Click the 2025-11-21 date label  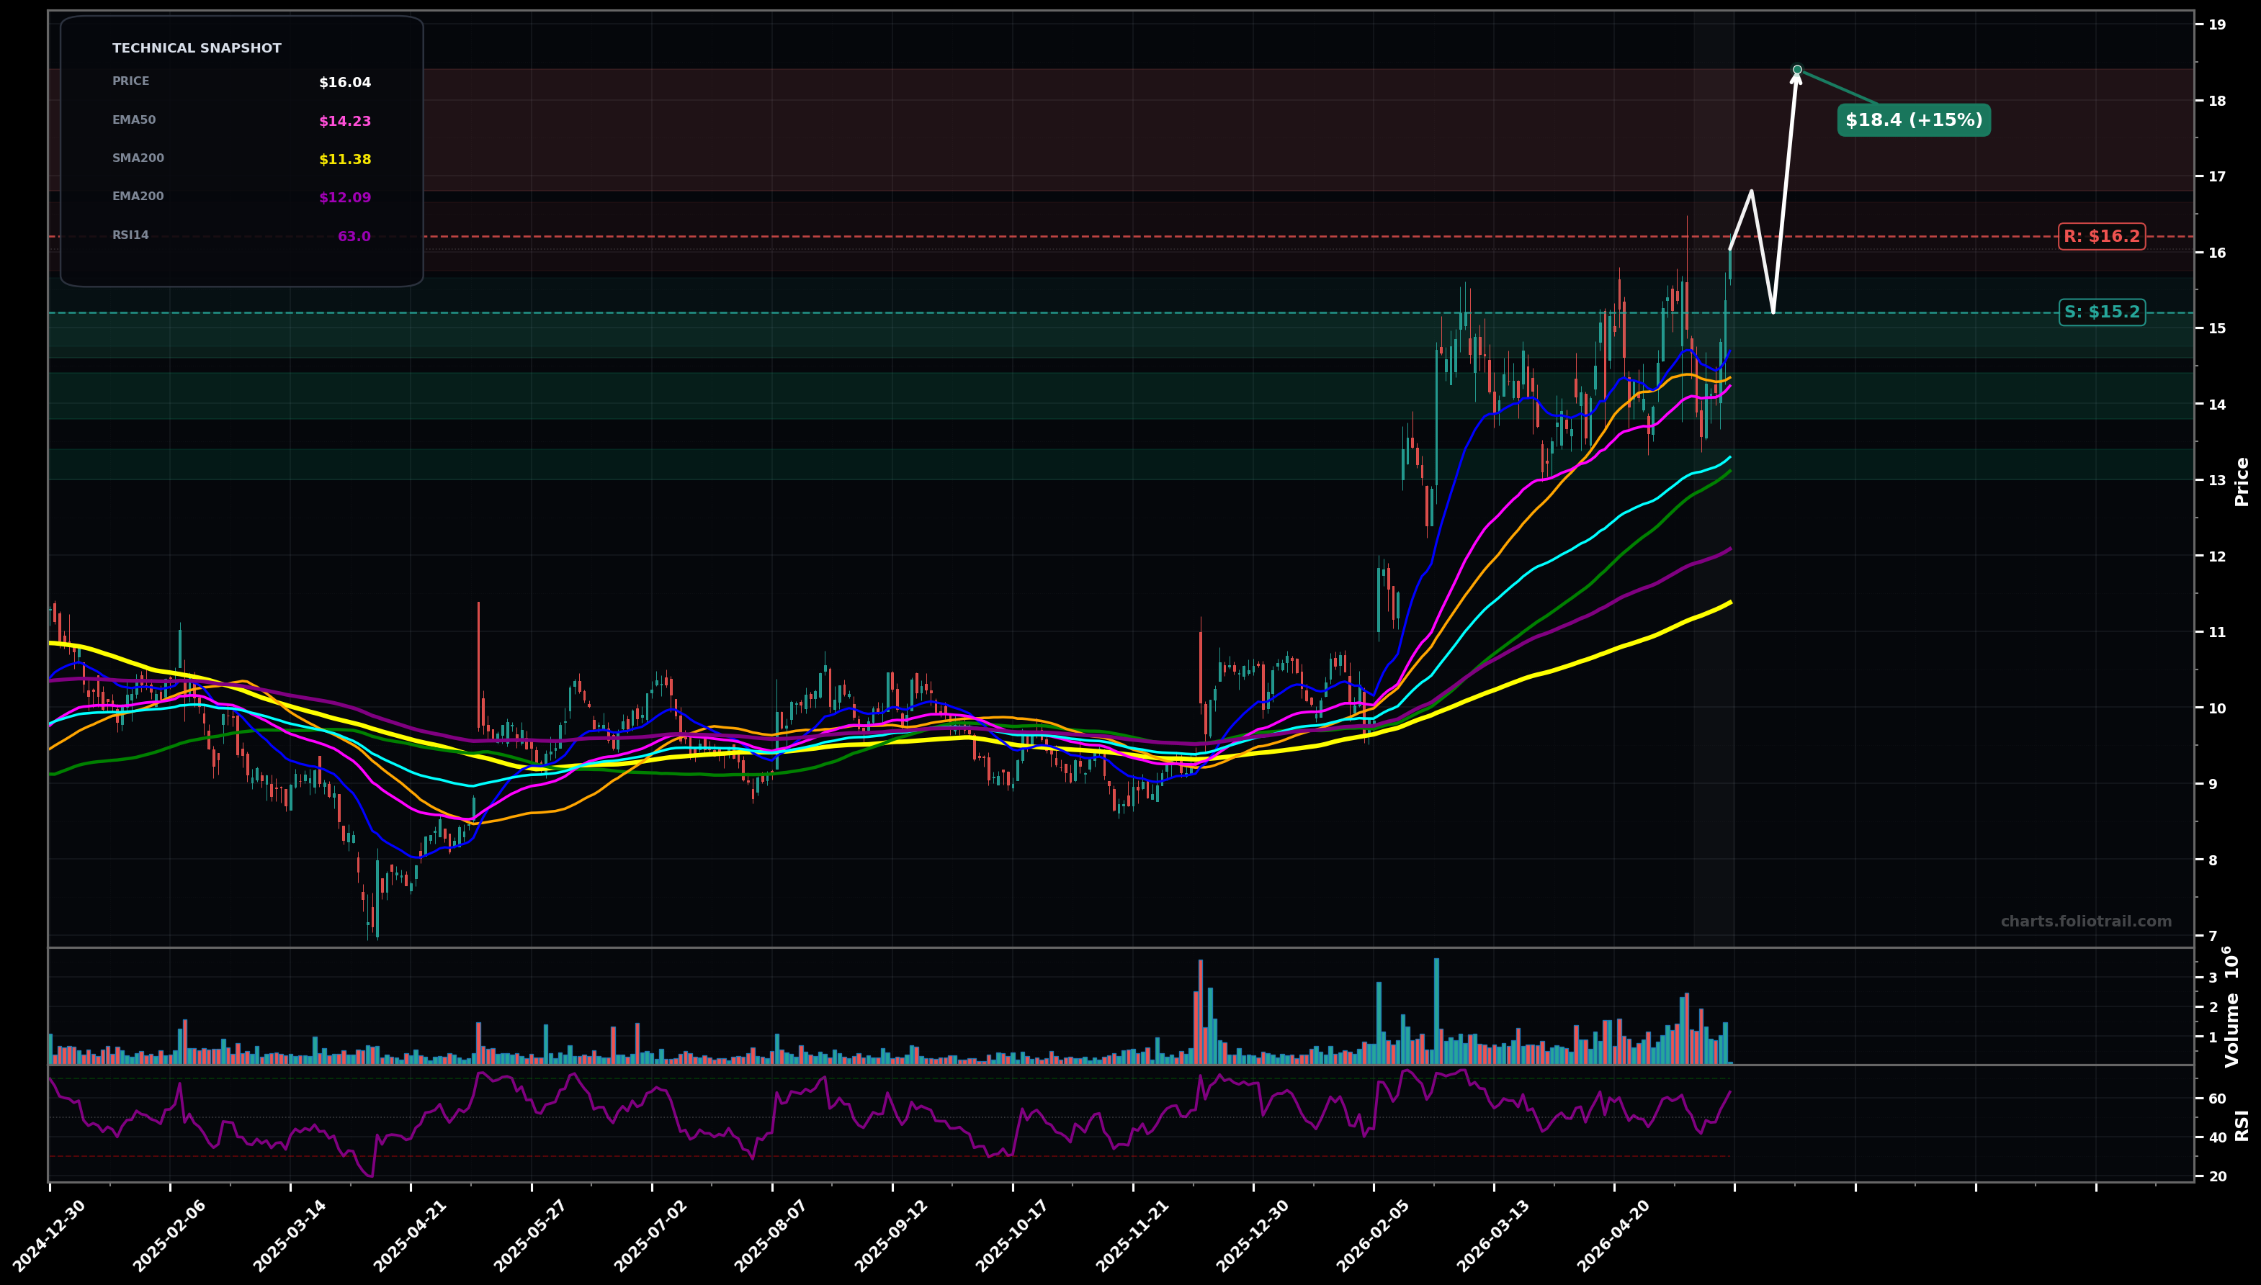click(x=1133, y=1235)
